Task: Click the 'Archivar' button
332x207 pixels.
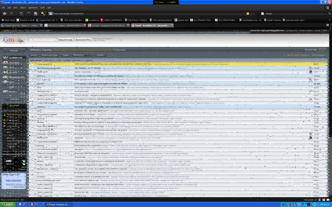Action: pyautogui.click(x=34, y=55)
